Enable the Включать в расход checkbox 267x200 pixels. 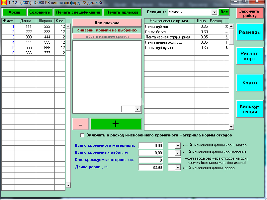82,135
